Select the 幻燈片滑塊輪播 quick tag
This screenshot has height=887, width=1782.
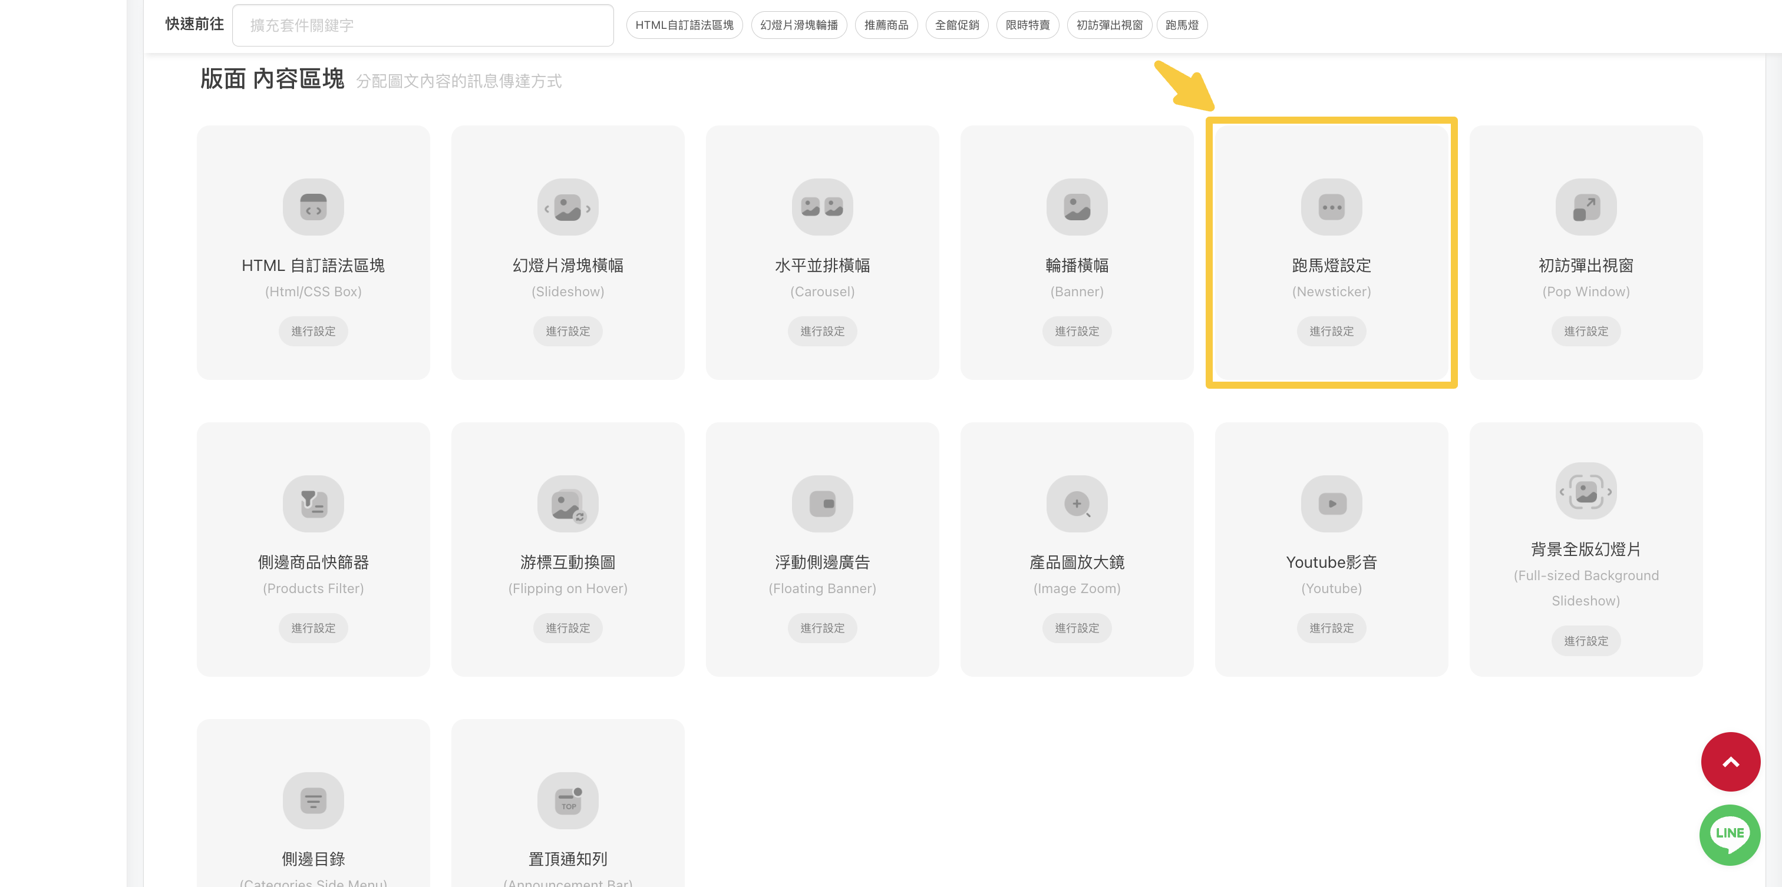tap(799, 25)
